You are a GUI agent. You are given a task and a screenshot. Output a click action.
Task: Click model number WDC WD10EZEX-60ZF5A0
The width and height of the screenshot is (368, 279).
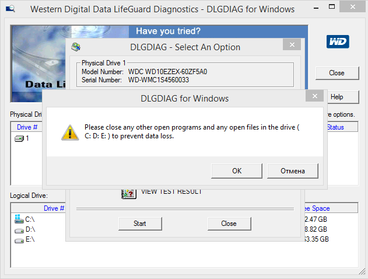tap(167, 72)
